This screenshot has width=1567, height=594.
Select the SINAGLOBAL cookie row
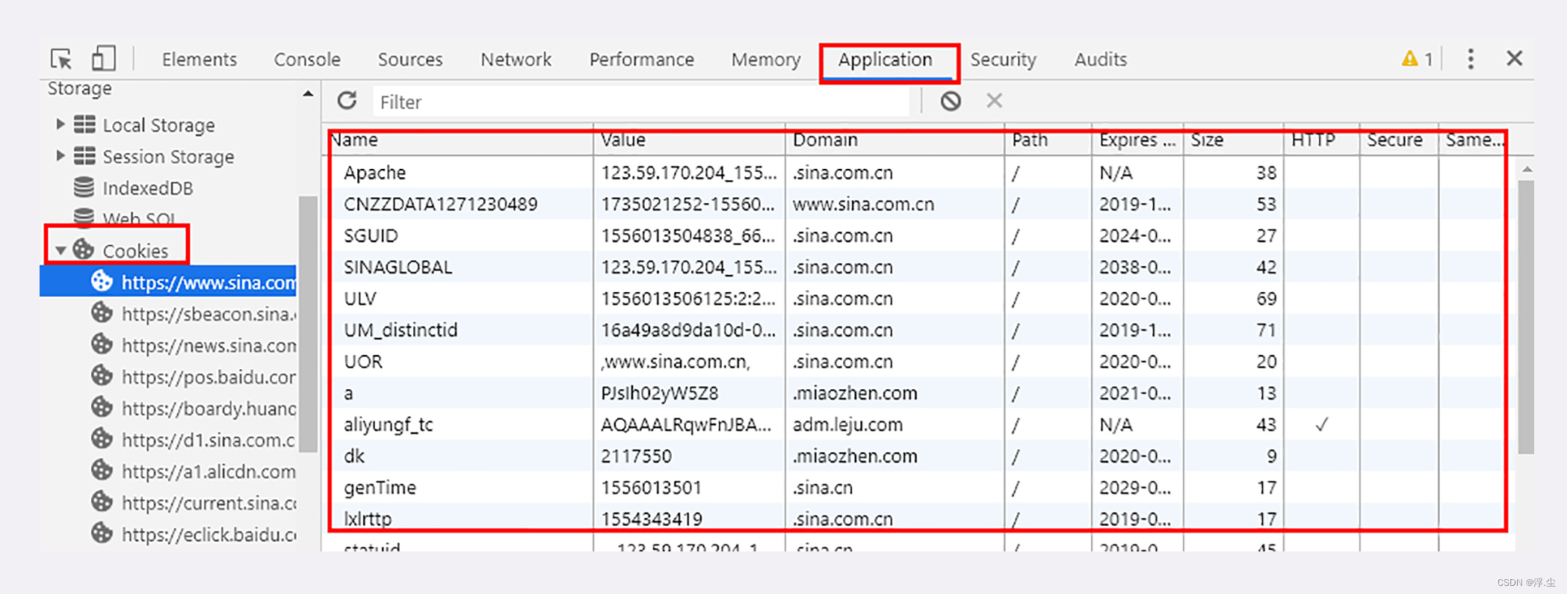pyautogui.click(x=918, y=267)
